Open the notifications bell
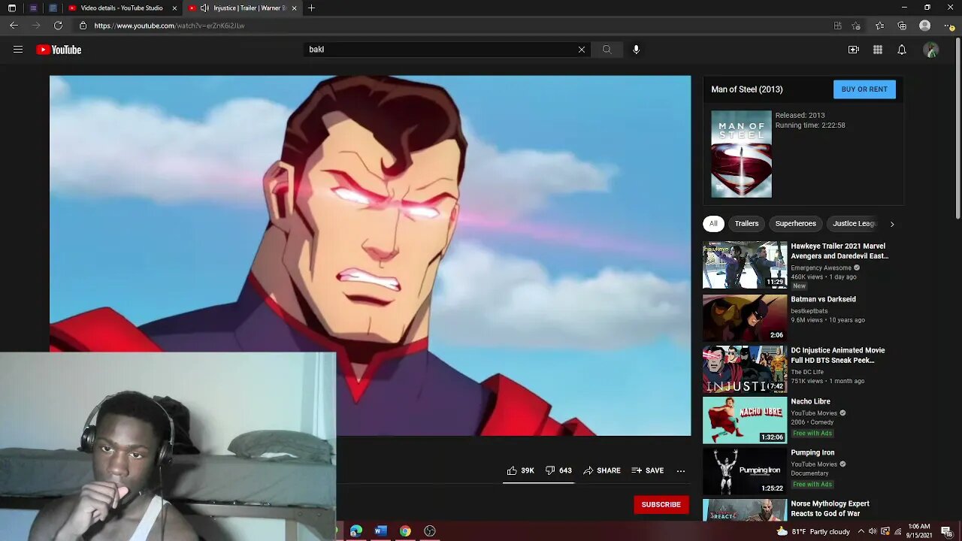962x541 pixels. pos(902,50)
